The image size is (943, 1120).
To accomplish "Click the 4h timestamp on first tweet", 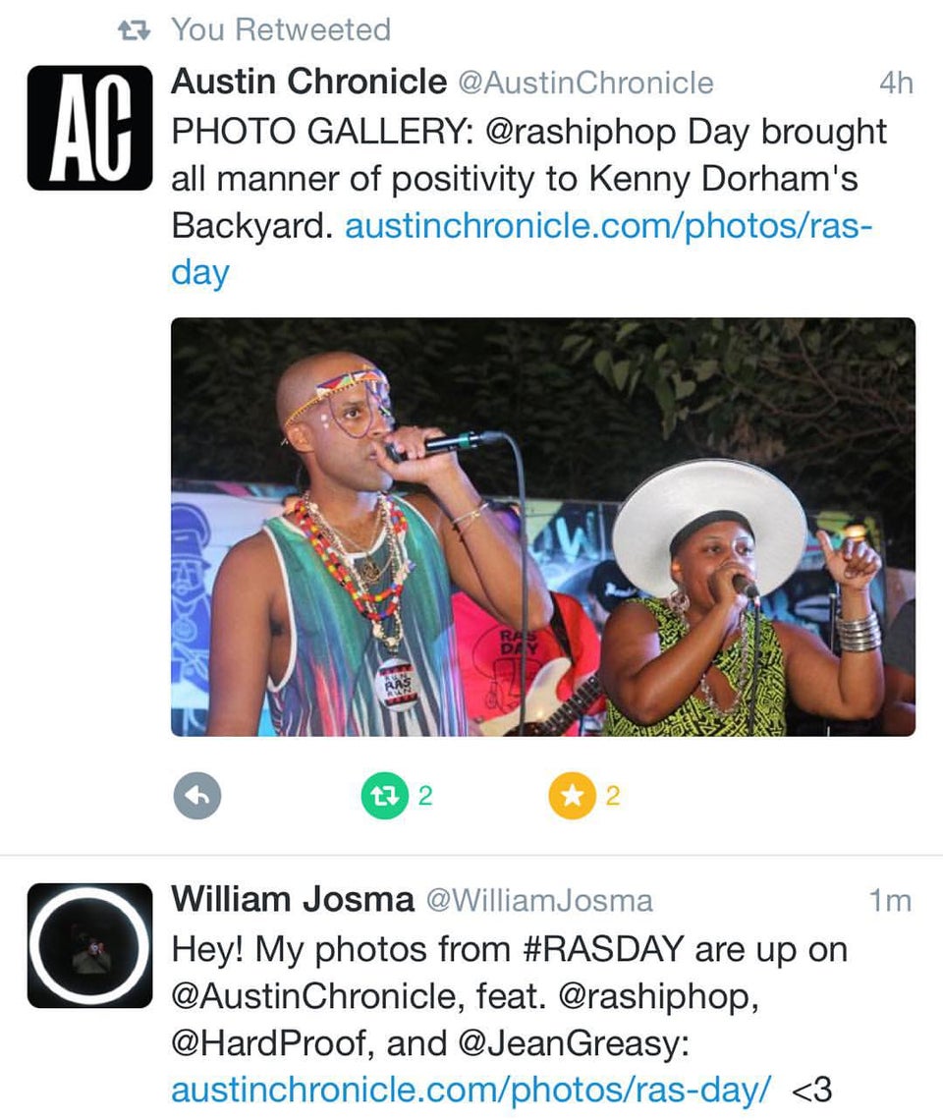I will tap(895, 84).
